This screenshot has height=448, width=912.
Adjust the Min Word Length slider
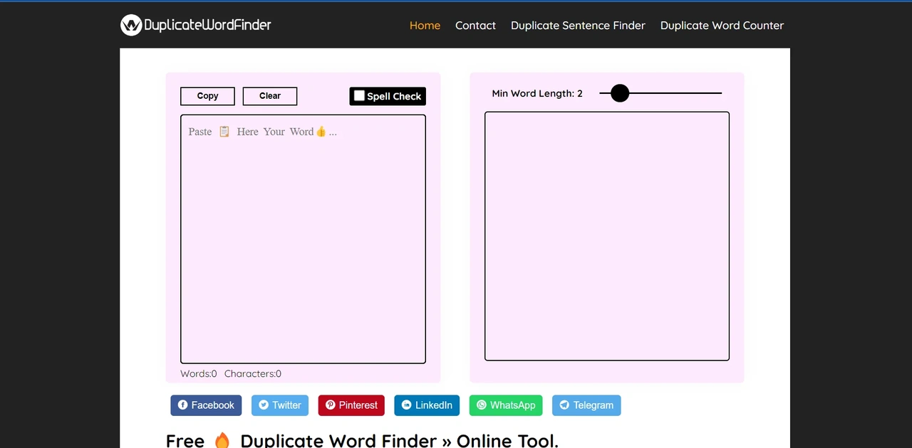click(619, 93)
